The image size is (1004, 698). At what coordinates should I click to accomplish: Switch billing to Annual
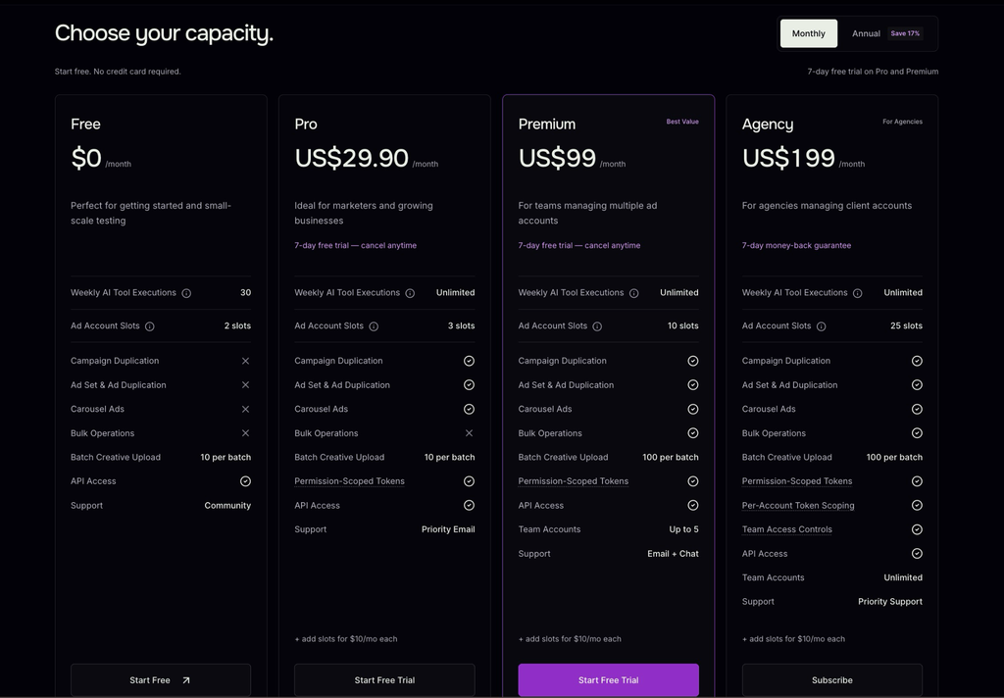[x=866, y=33]
